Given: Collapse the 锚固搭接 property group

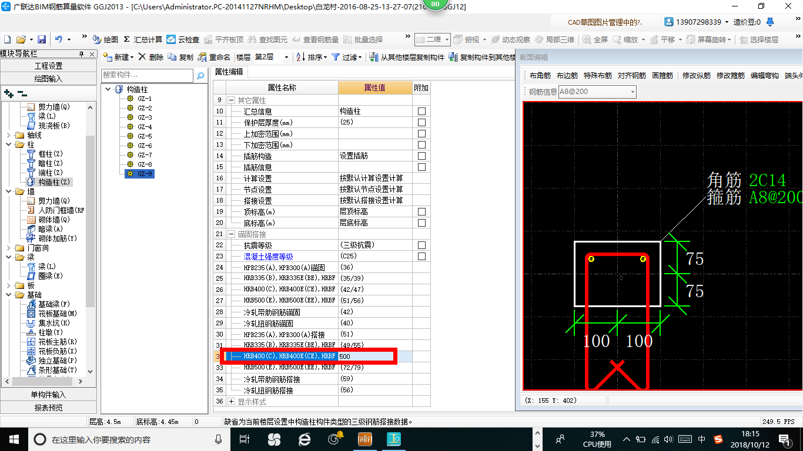Looking at the screenshot, I should 231,234.
